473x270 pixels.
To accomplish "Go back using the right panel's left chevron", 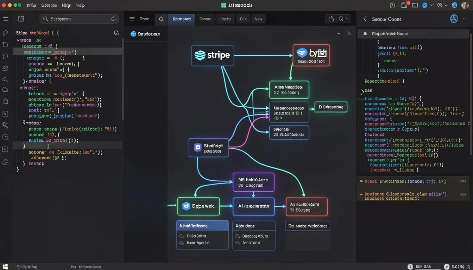I will (x=365, y=19).
